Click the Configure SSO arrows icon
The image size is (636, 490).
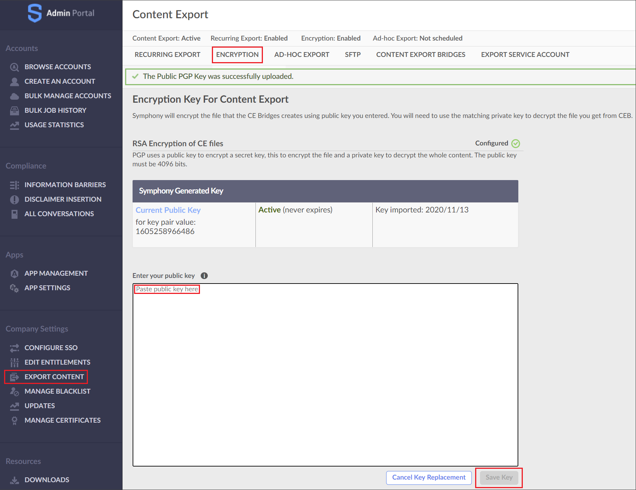(x=15, y=348)
